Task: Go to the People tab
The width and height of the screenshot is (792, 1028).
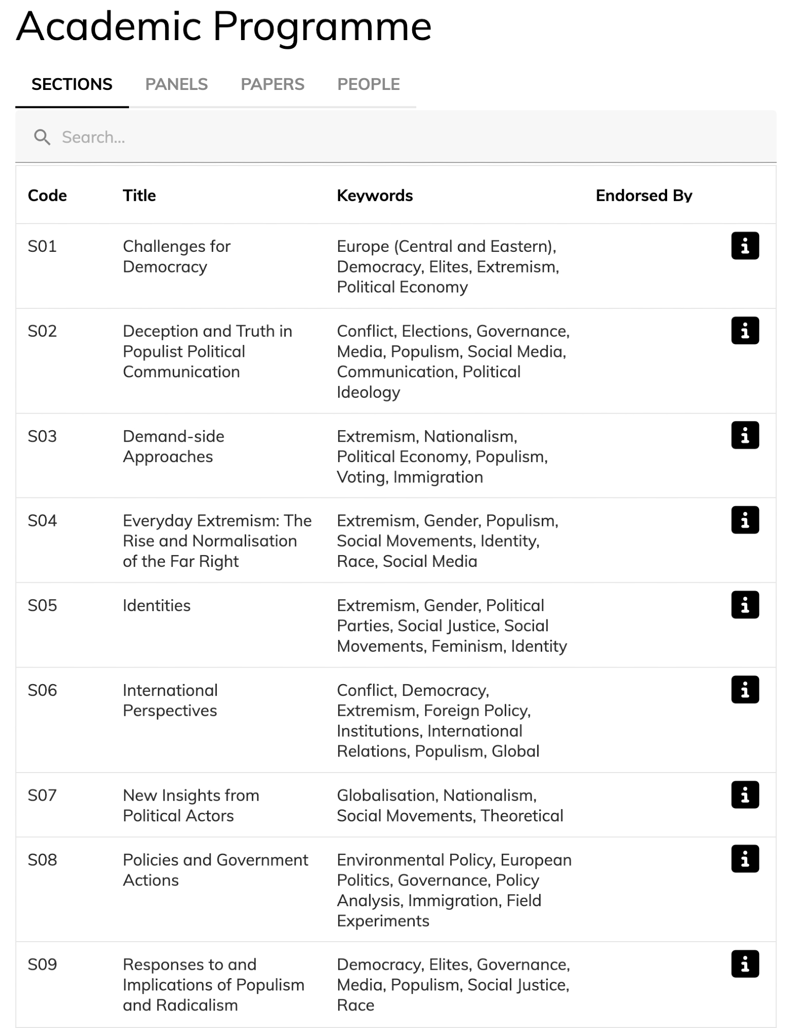Action: [369, 84]
